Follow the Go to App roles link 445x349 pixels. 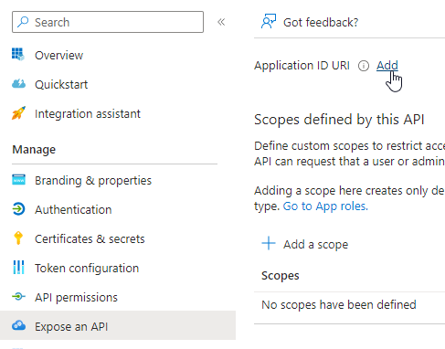click(x=325, y=206)
